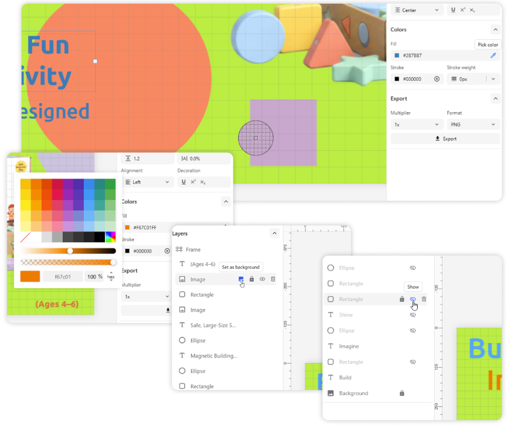The image size is (507, 425).
Task: Click Set as background icon on Image layer
Action: (241, 279)
